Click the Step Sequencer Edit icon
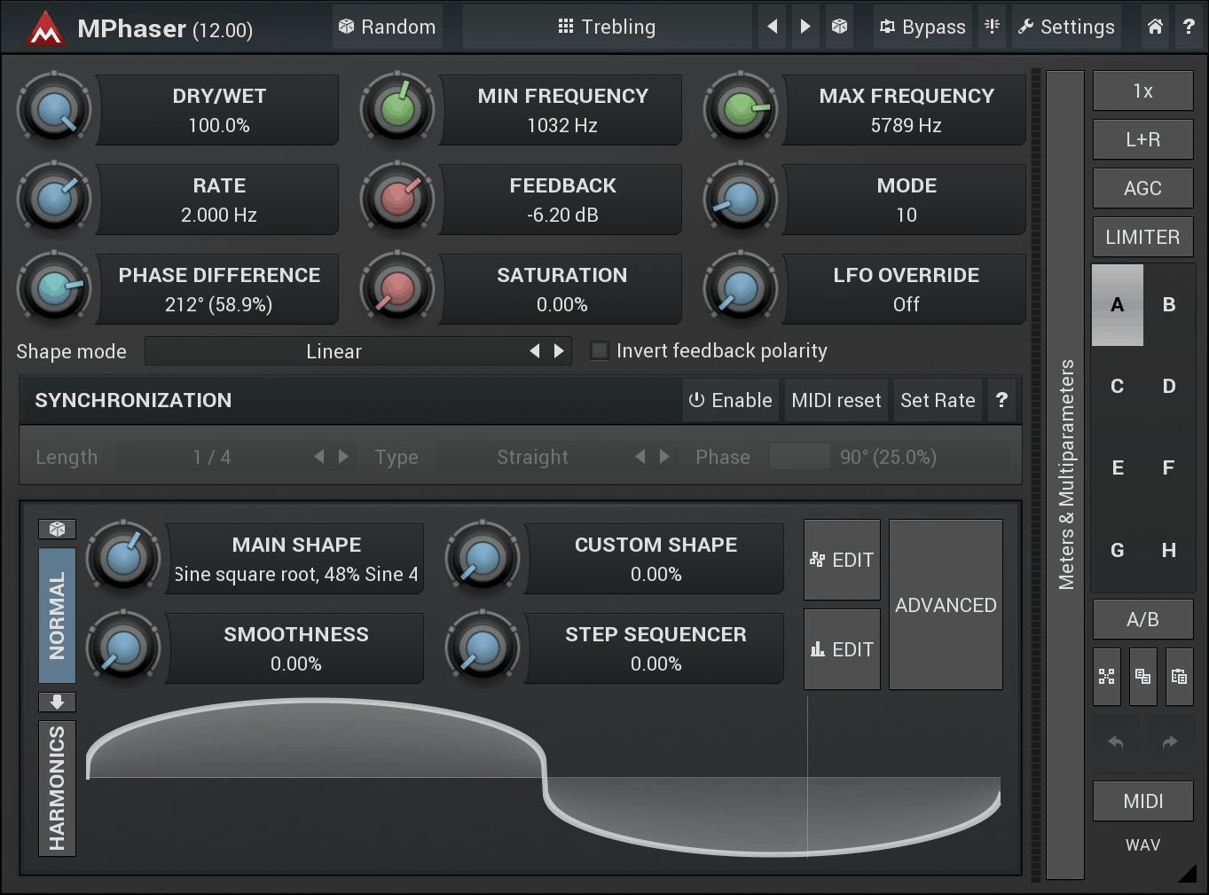Screen dimensions: 1209x895 click(841, 648)
